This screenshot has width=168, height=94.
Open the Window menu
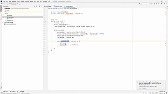[45, 1]
